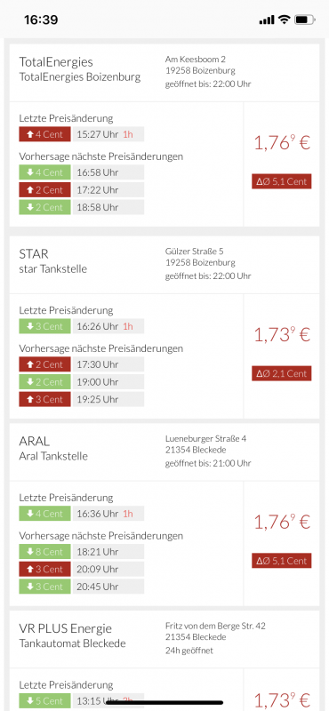Tap the red 3 Cent badge at 20:09

point(45,569)
